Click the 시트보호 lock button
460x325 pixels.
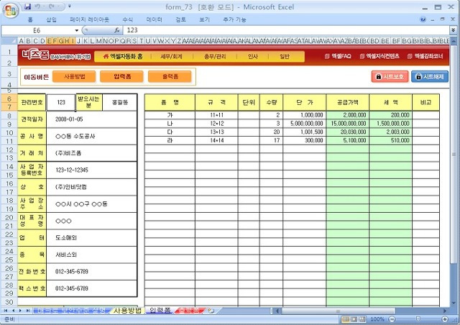coord(390,77)
